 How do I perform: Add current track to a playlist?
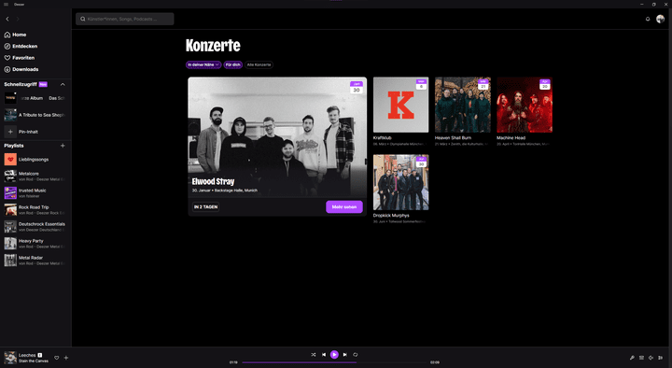(66, 358)
